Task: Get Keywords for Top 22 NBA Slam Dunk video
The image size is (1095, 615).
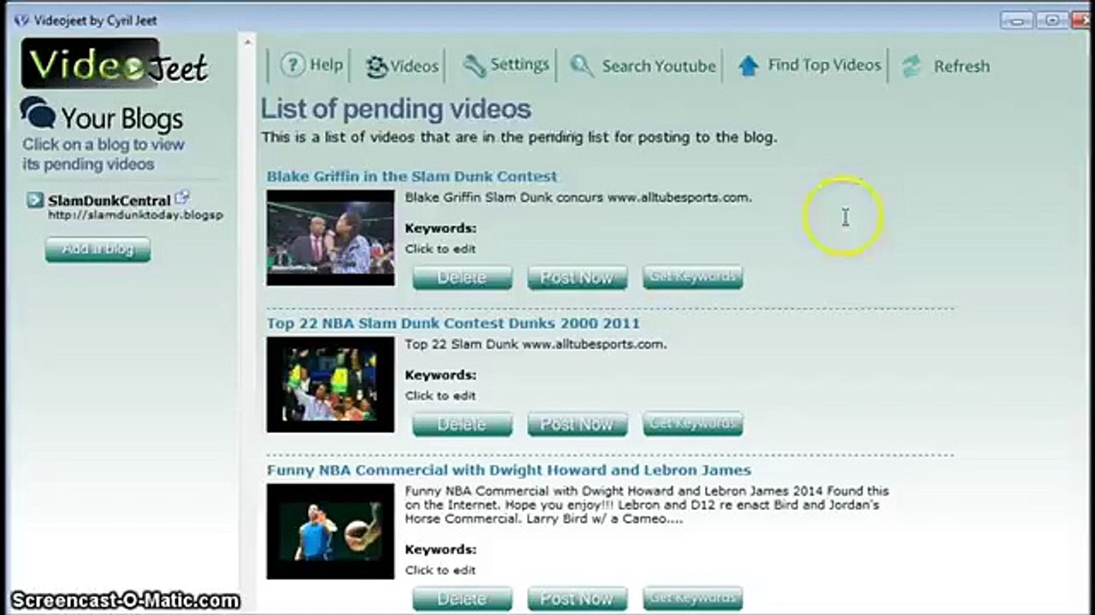Action: (693, 424)
